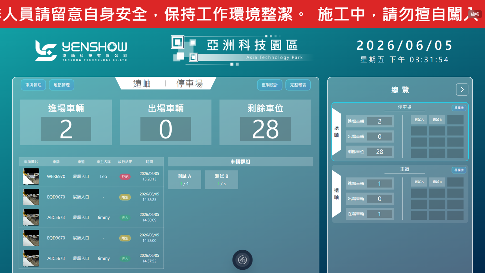Click the clock reading 星期五 下午 03:31:54
The width and height of the screenshot is (485, 273).
405,60
